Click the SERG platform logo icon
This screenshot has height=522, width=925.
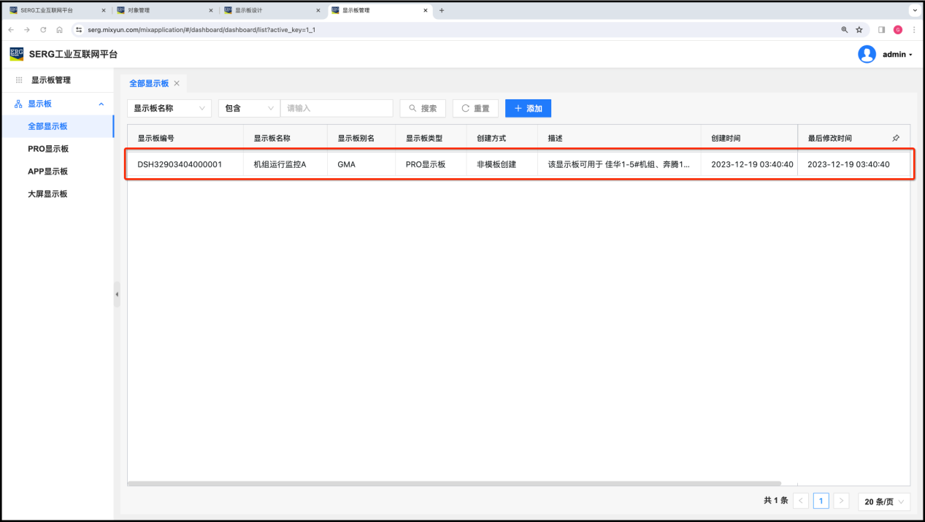coord(16,54)
